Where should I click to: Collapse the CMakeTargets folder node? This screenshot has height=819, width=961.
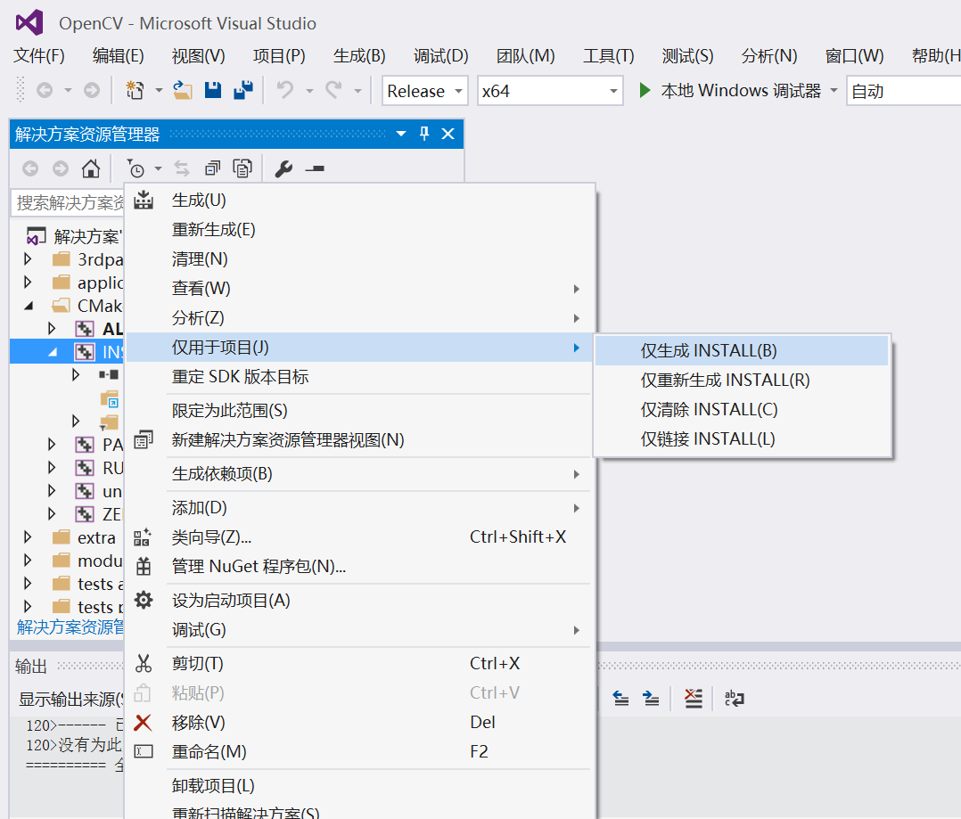pyautogui.click(x=29, y=306)
